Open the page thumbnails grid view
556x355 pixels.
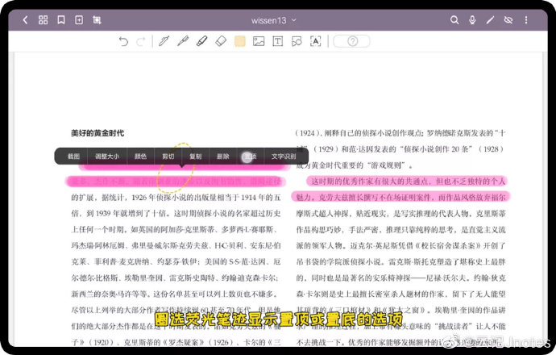pos(43,20)
